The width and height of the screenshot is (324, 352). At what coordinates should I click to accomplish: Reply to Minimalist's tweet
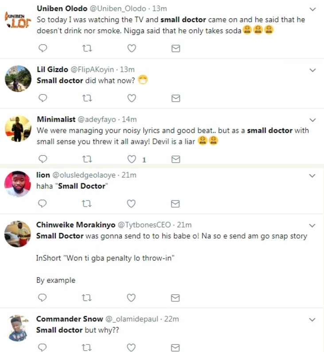pyautogui.click(x=43, y=159)
